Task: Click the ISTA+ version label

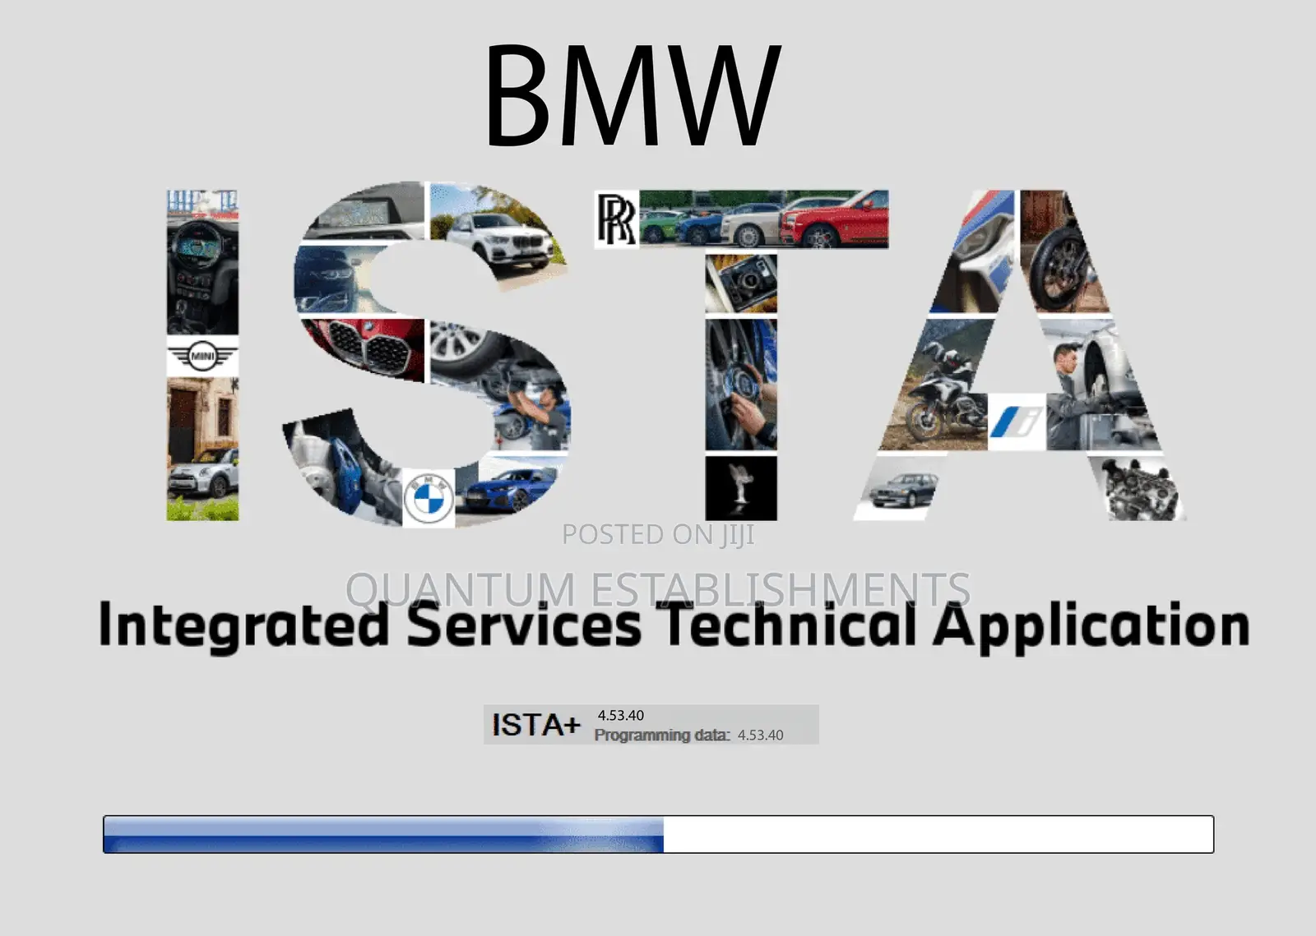Action: (535, 725)
